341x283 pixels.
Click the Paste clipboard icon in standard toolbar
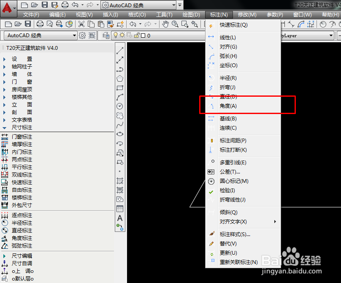point(101,24)
